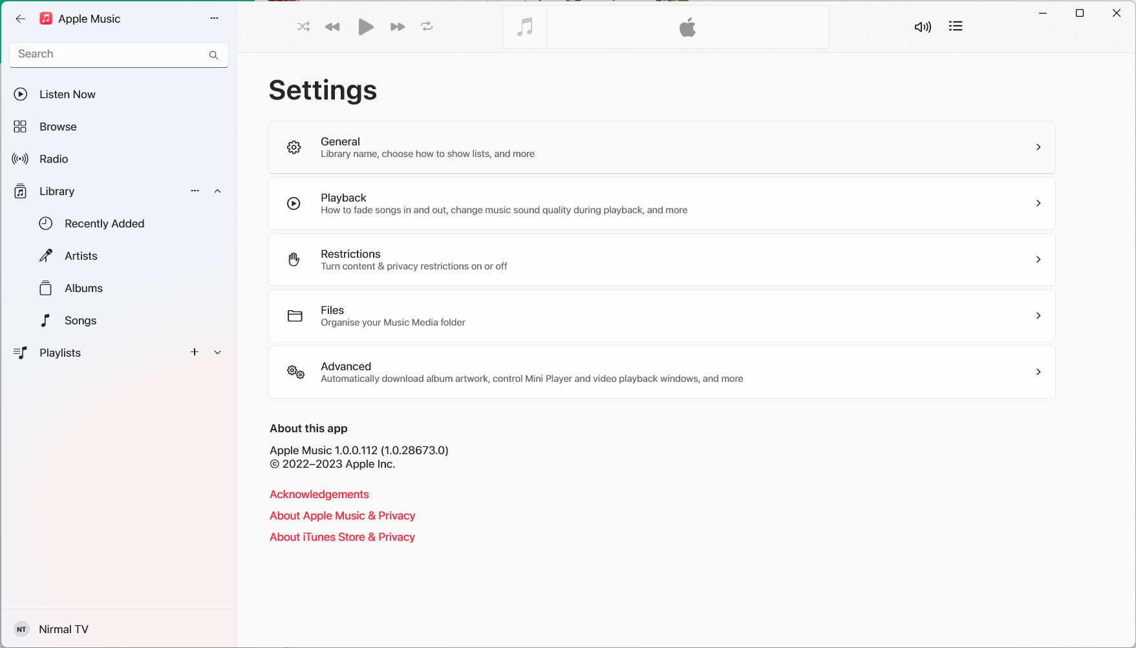The width and height of the screenshot is (1136, 648).
Task: Click the Artists microphone icon
Action: [x=46, y=256]
